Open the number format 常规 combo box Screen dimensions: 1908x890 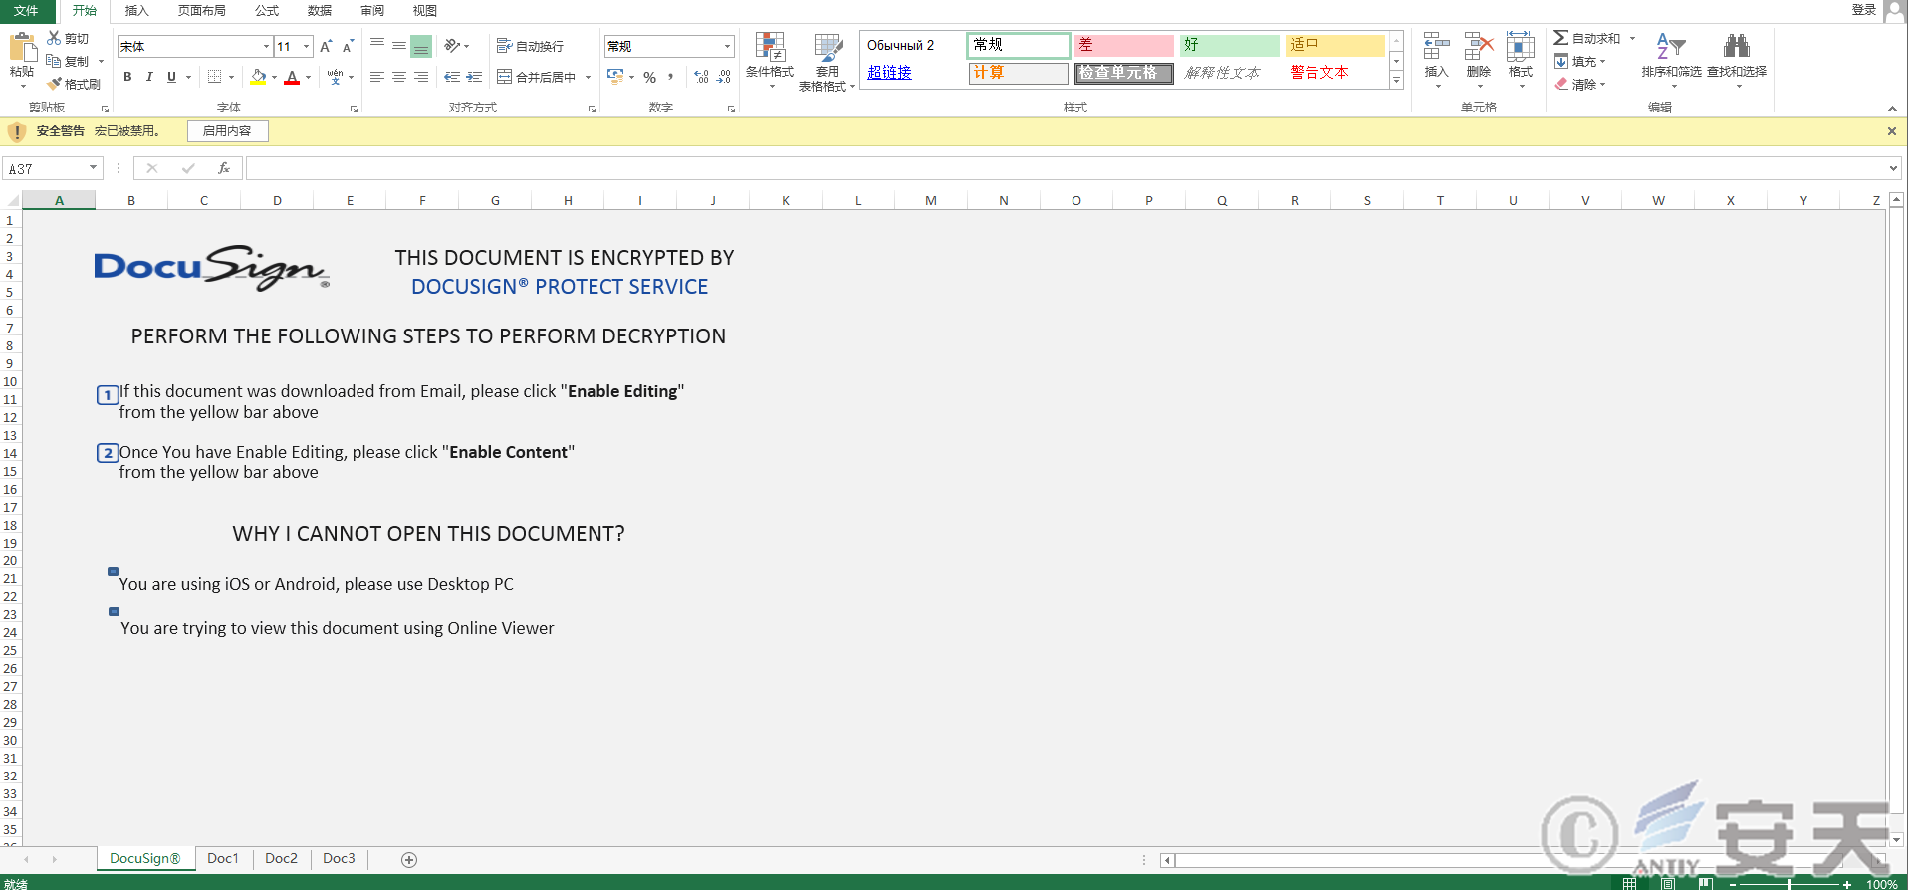[x=669, y=46]
